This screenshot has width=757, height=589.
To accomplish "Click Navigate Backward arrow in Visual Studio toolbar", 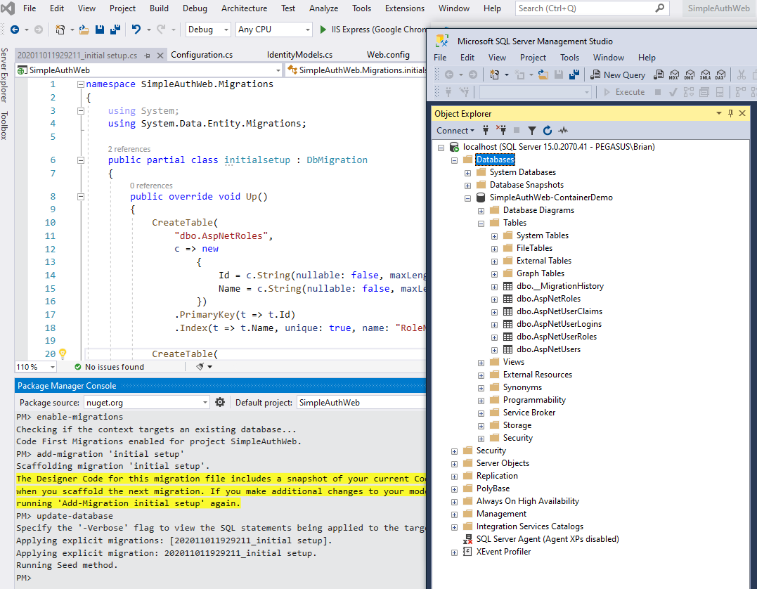I will (15, 30).
